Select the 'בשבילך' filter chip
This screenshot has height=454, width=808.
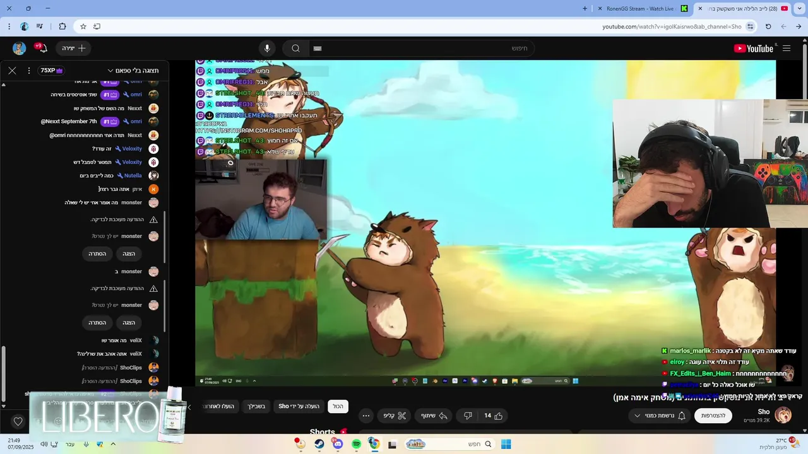point(256,407)
